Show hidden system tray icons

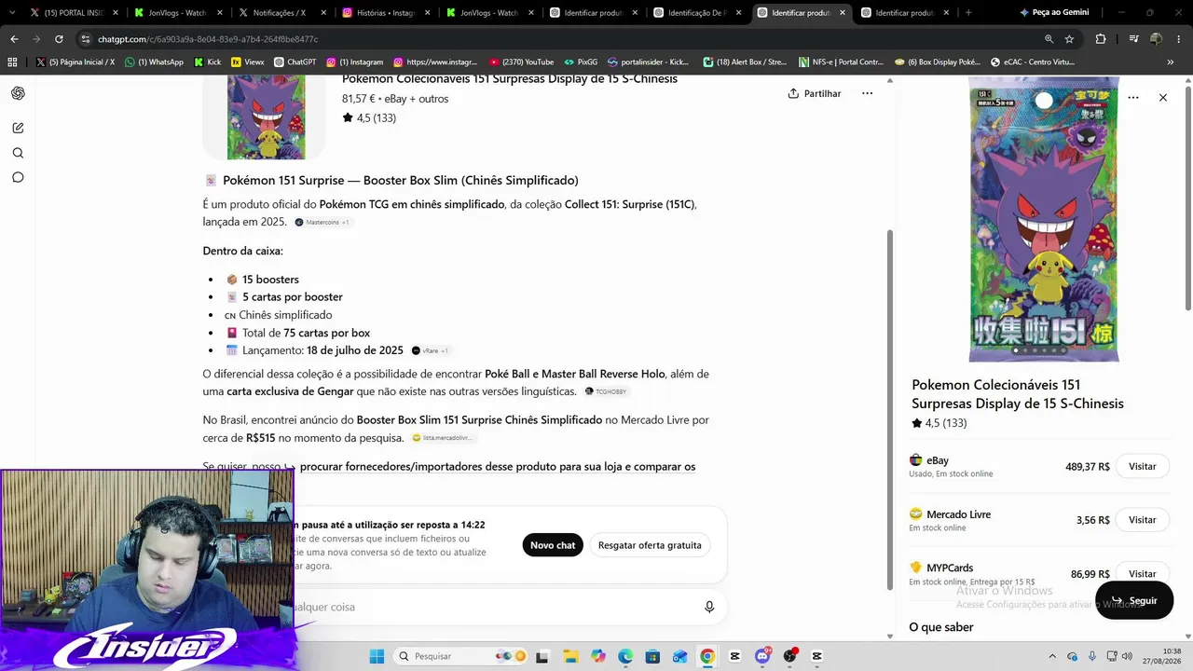[x=1052, y=656]
